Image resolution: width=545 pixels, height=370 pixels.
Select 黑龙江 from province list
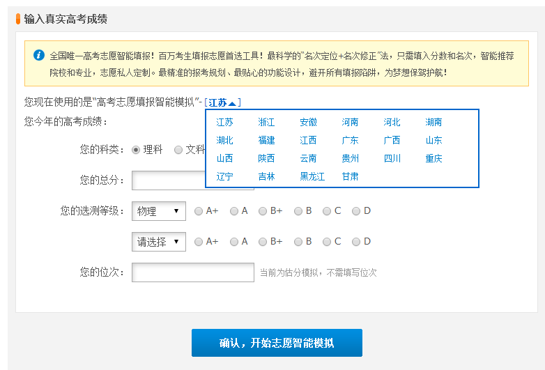(x=312, y=177)
